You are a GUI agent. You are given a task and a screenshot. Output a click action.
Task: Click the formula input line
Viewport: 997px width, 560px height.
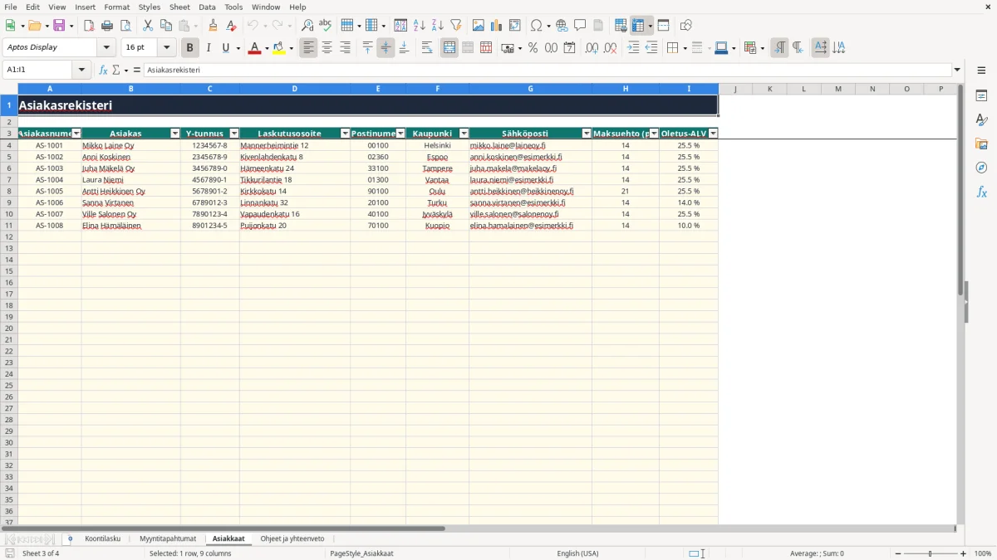(548, 70)
